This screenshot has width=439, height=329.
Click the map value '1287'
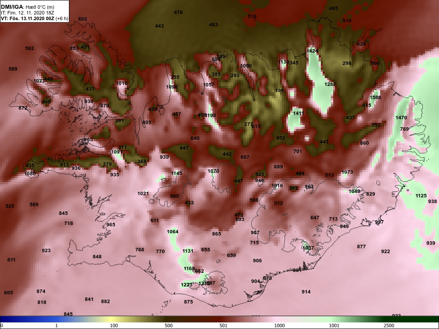coord(330,84)
